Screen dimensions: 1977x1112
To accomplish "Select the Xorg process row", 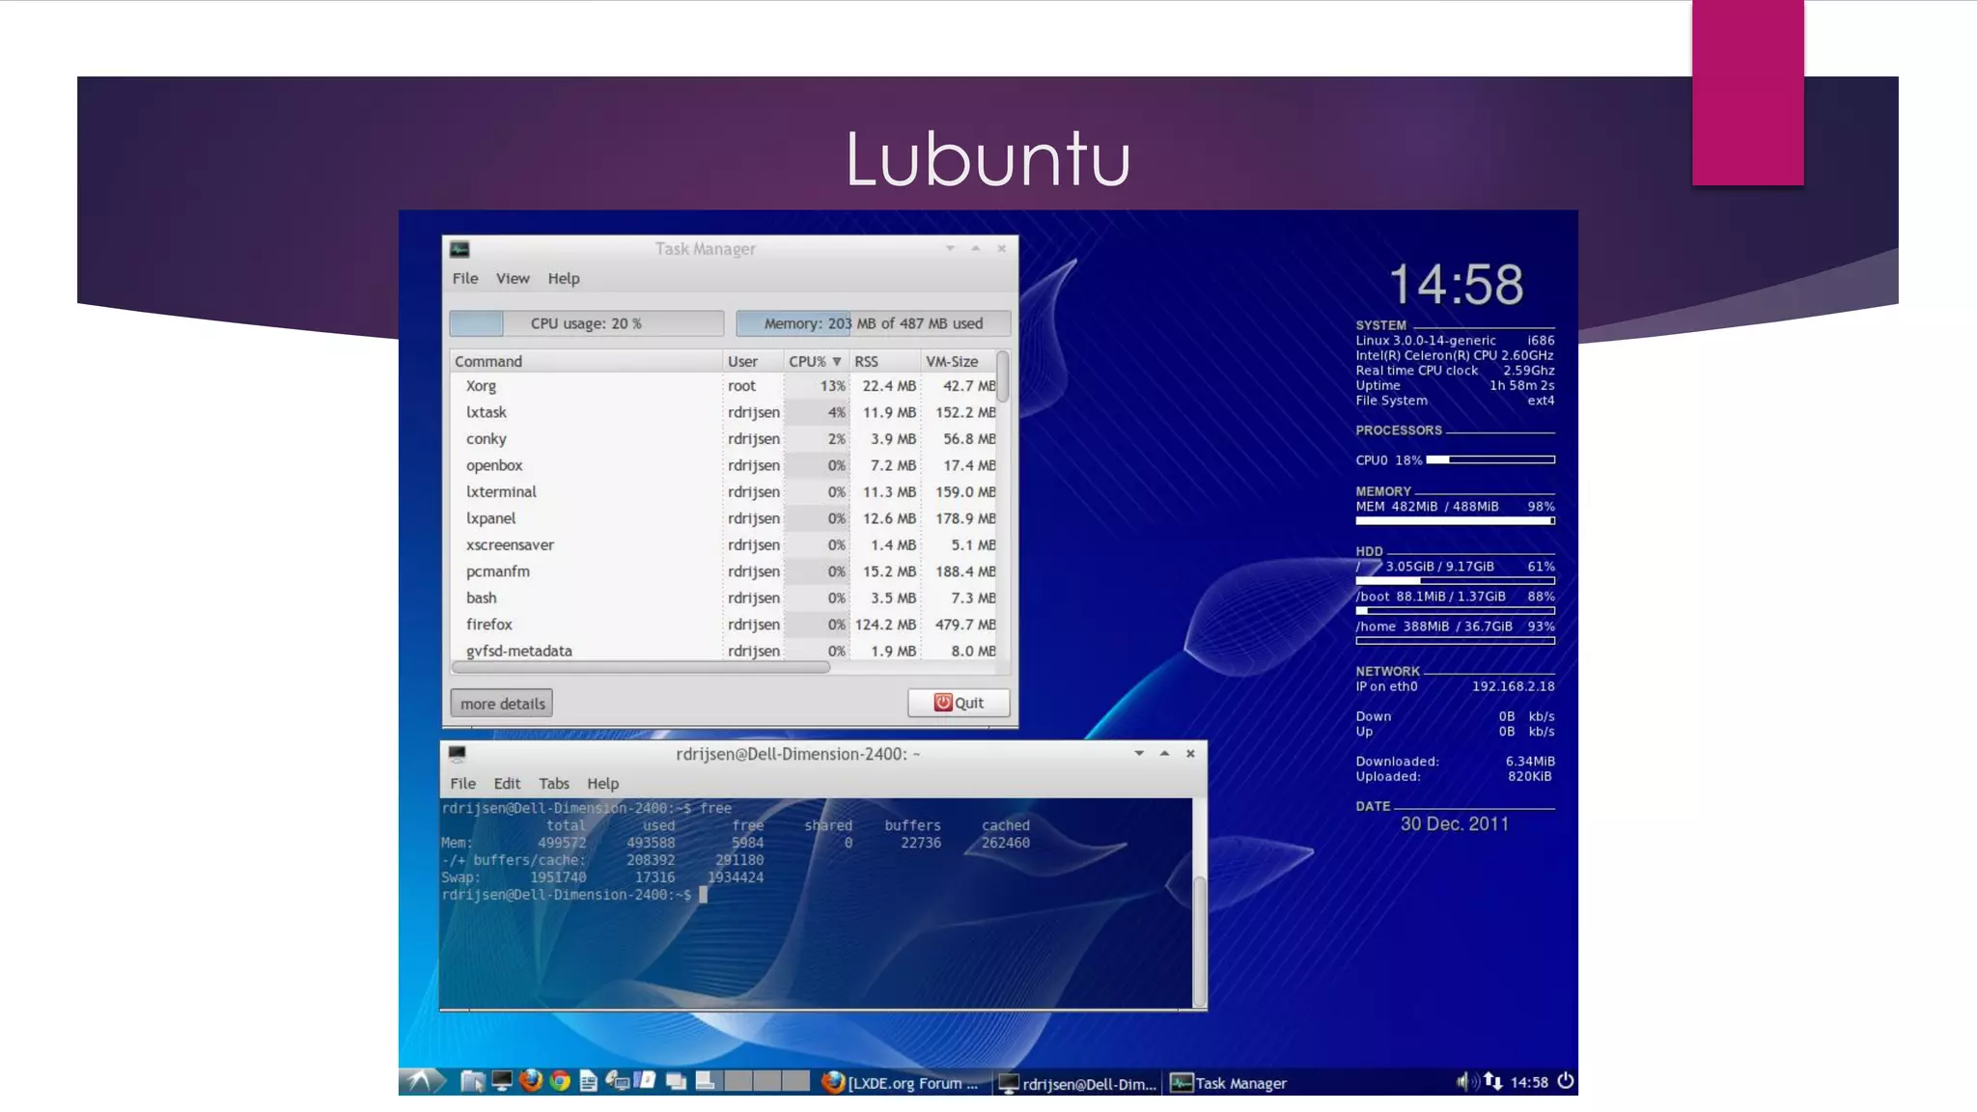I will pyautogui.click(x=724, y=386).
